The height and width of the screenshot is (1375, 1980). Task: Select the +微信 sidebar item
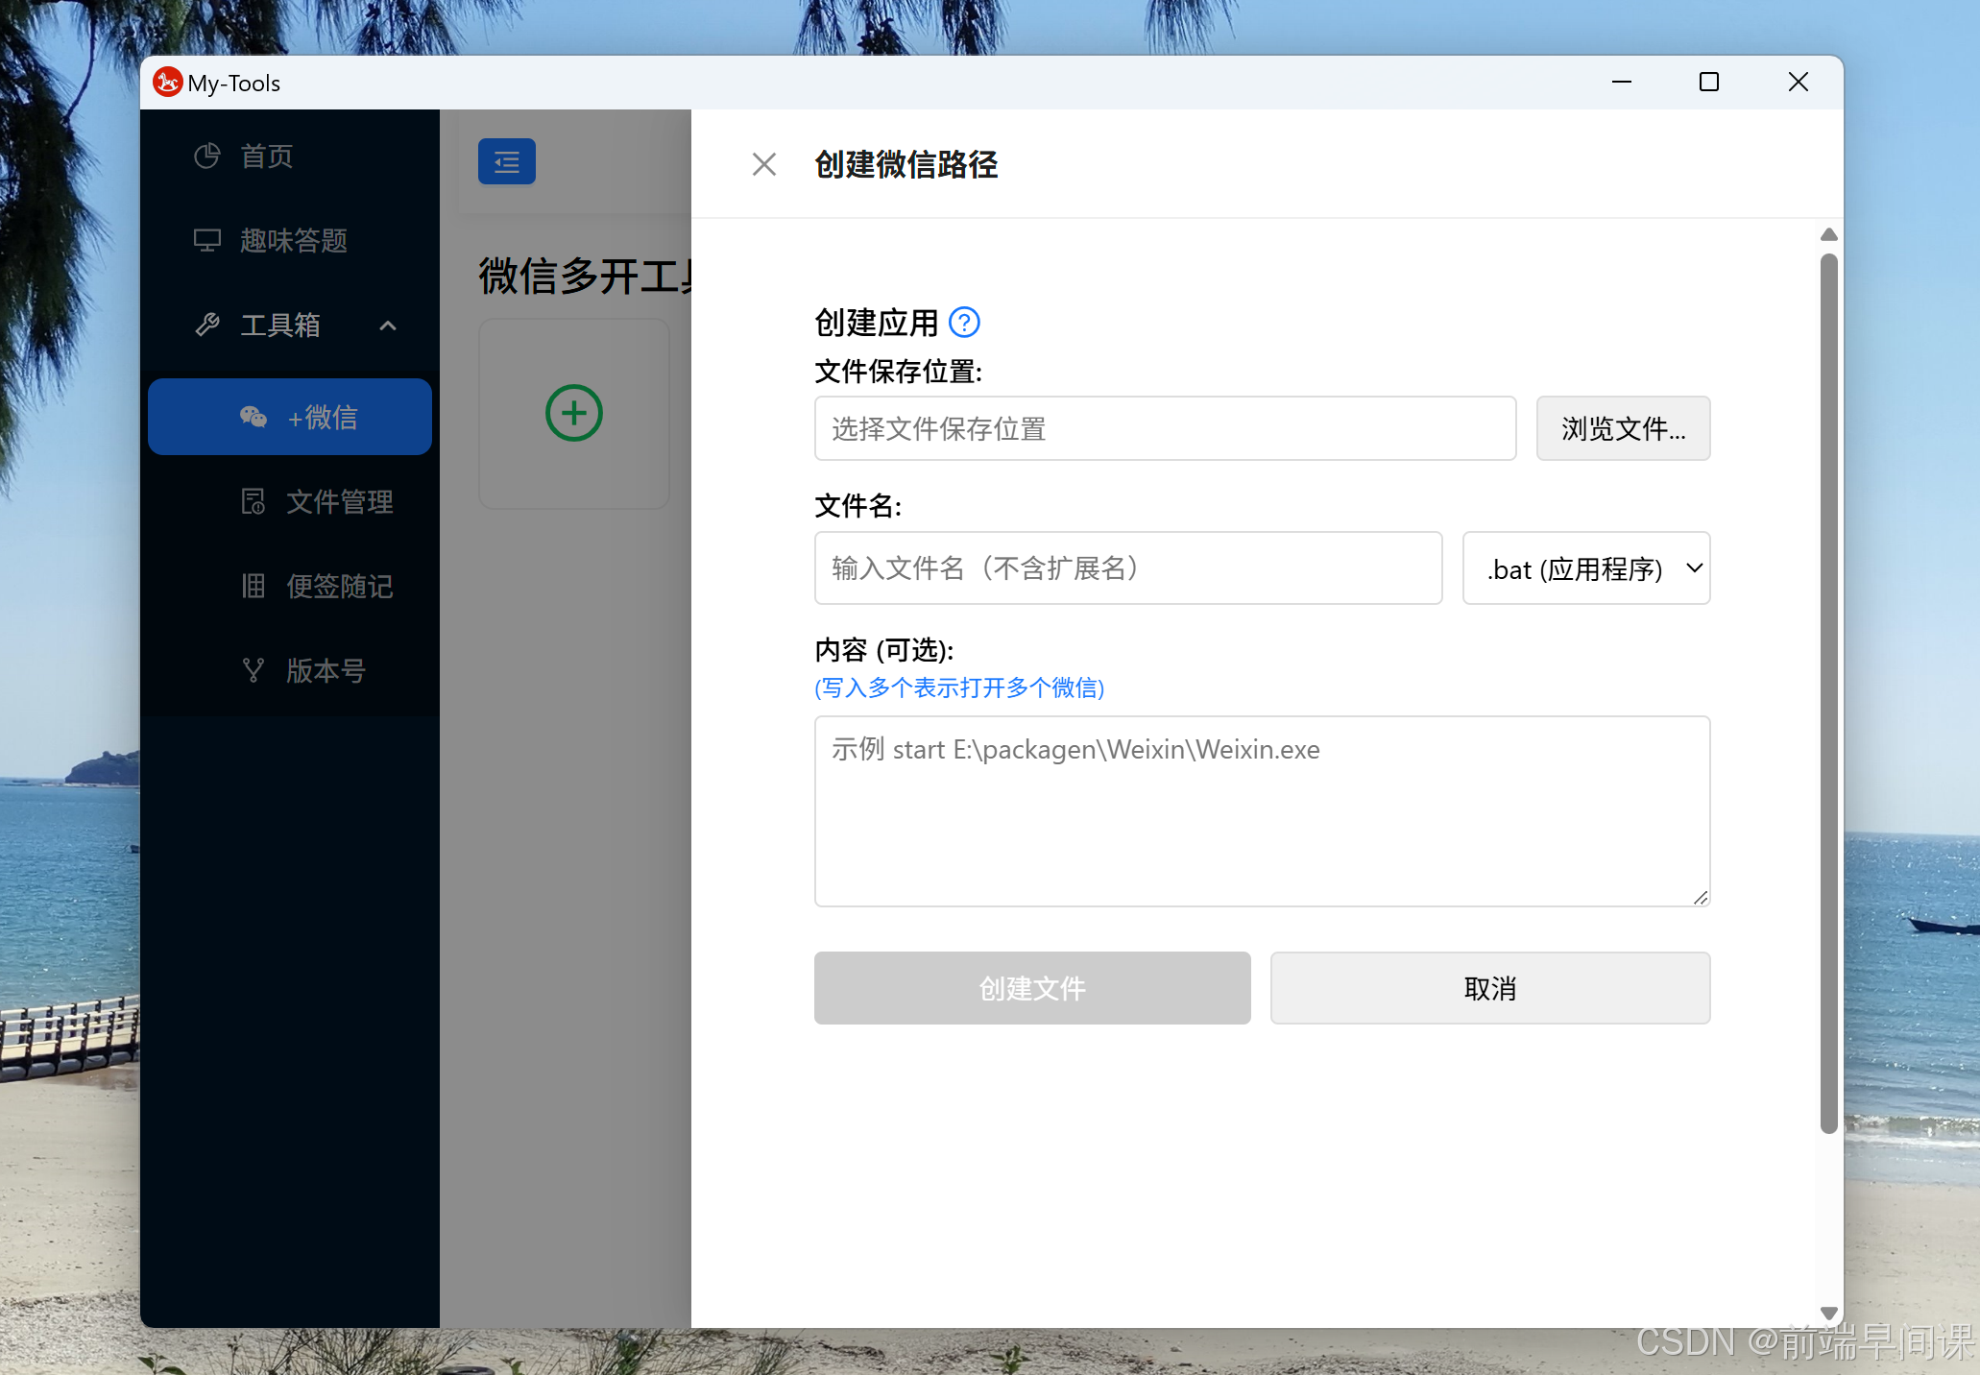pos(290,417)
